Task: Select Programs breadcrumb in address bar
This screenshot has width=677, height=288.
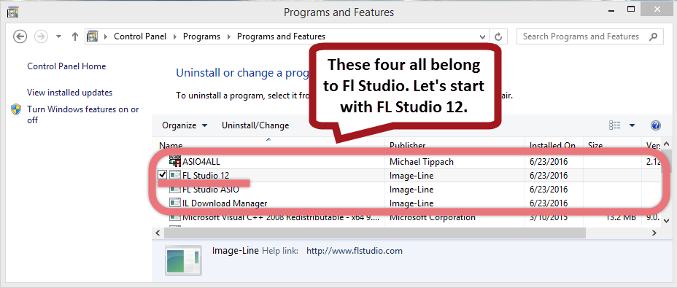Action: point(201,36)
